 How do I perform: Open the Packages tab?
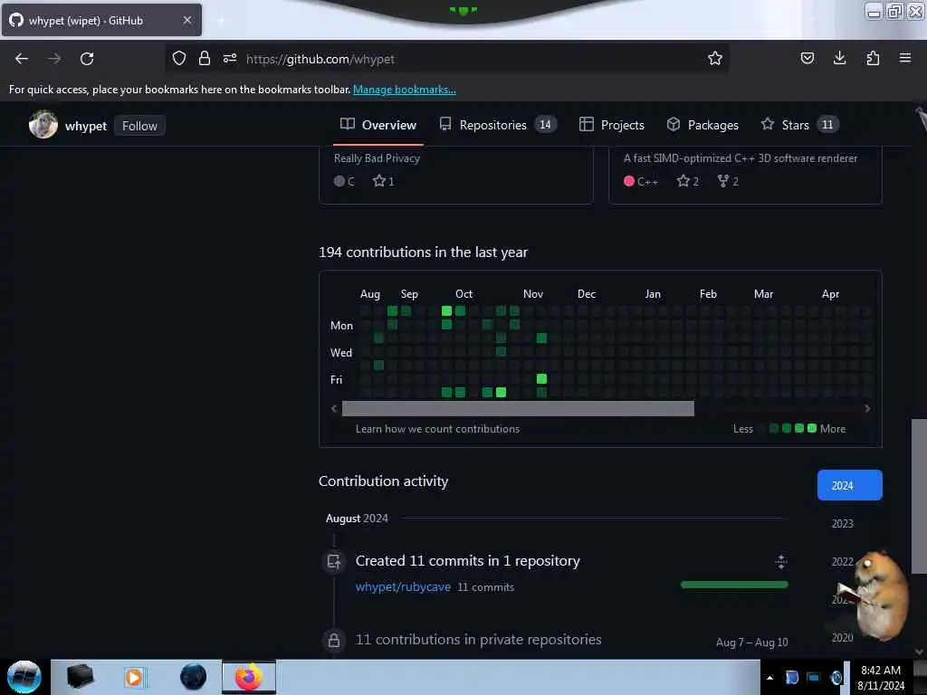pos(702,125)
